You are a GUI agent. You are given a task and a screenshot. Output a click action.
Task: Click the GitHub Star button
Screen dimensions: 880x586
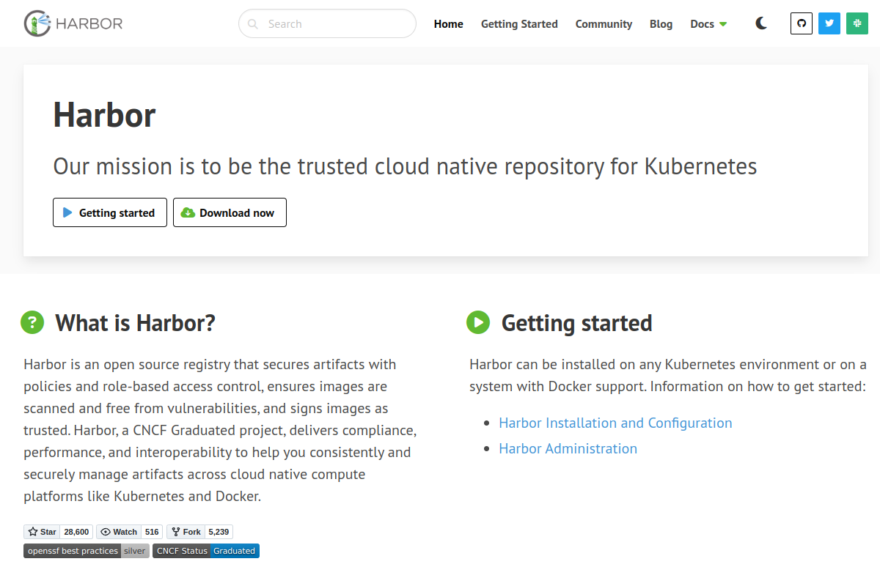[42, 532]
